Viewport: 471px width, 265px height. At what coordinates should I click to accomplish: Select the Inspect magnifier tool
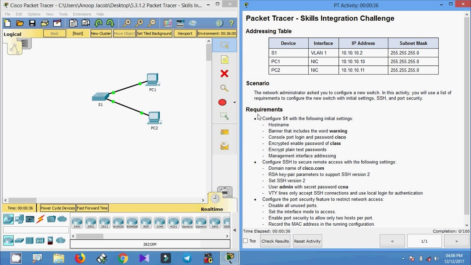224,88
